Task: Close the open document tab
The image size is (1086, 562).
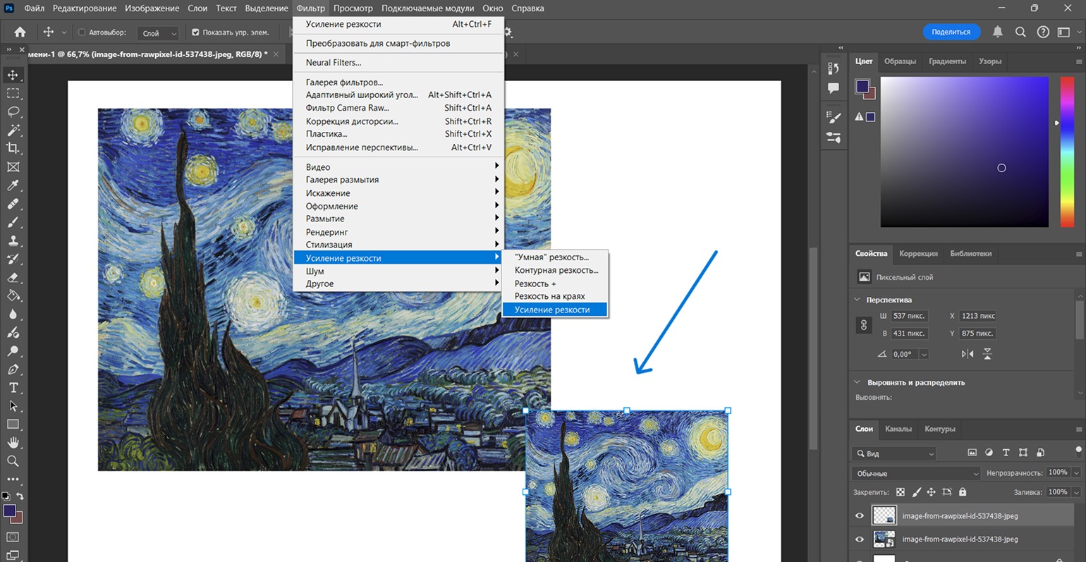Action: point(276,54)
